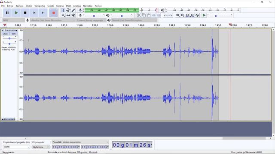Click the Redo arrow icon
The width and height of the screenshot is (275, 154).
(x=170, y=15)
